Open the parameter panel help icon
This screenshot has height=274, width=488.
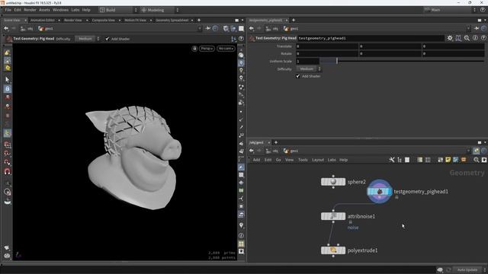click(x=483, y=38)
